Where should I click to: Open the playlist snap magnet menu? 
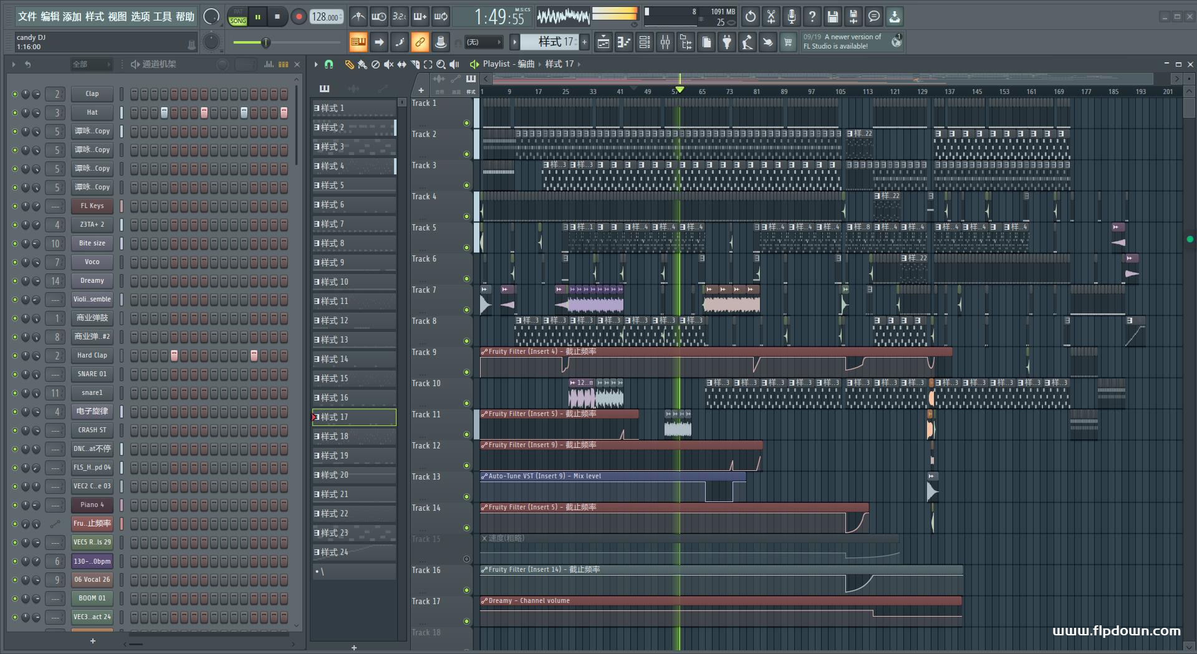(x=329, y=64)
